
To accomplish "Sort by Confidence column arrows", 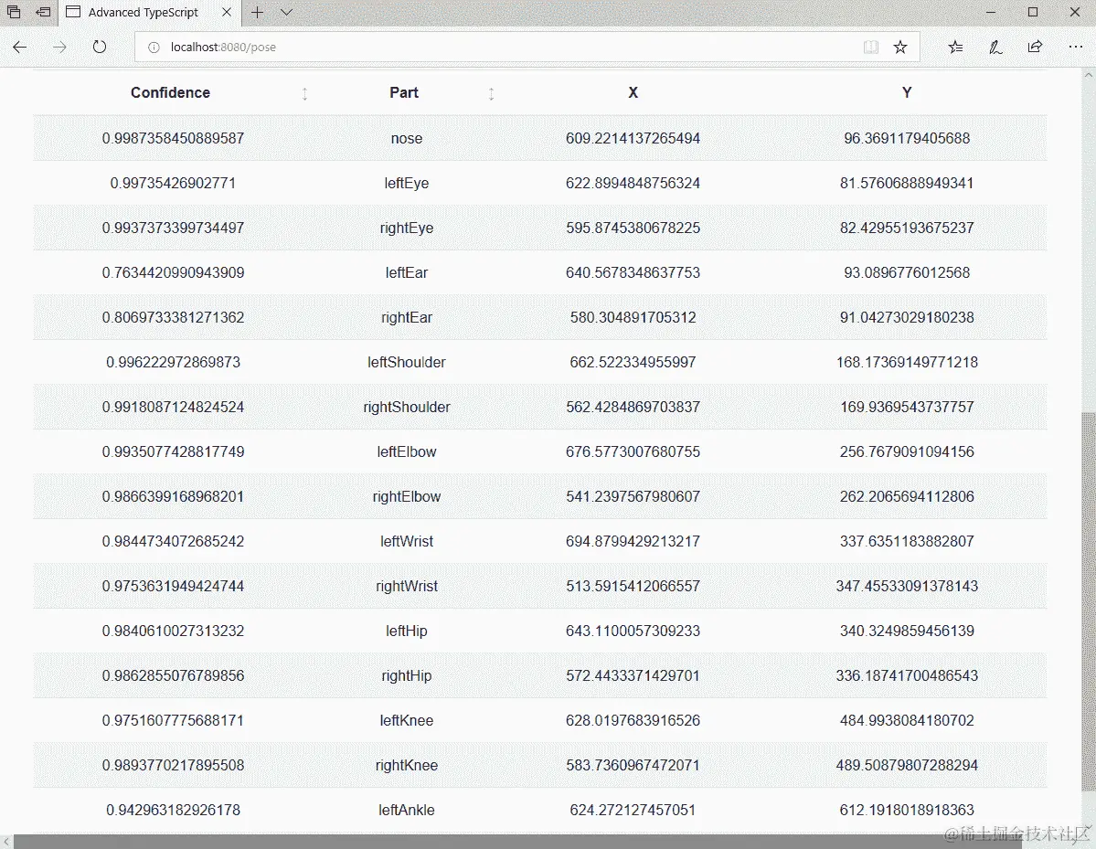I will click(304, 93).
